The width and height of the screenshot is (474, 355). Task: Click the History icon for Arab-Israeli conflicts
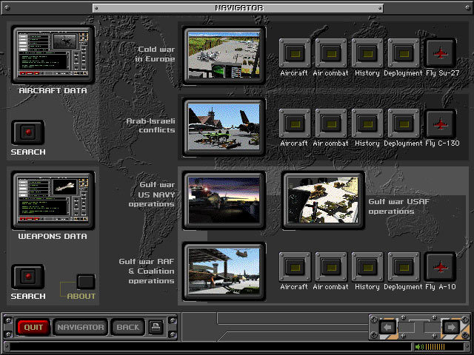(x=367, y=124)
